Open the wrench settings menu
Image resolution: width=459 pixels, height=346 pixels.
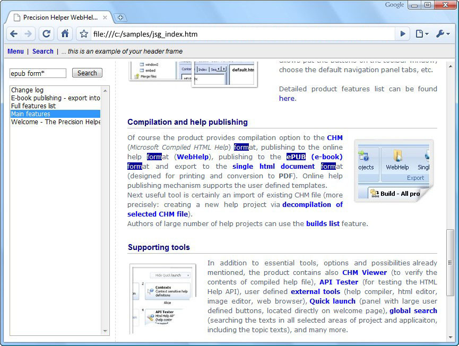pos(443,34)
